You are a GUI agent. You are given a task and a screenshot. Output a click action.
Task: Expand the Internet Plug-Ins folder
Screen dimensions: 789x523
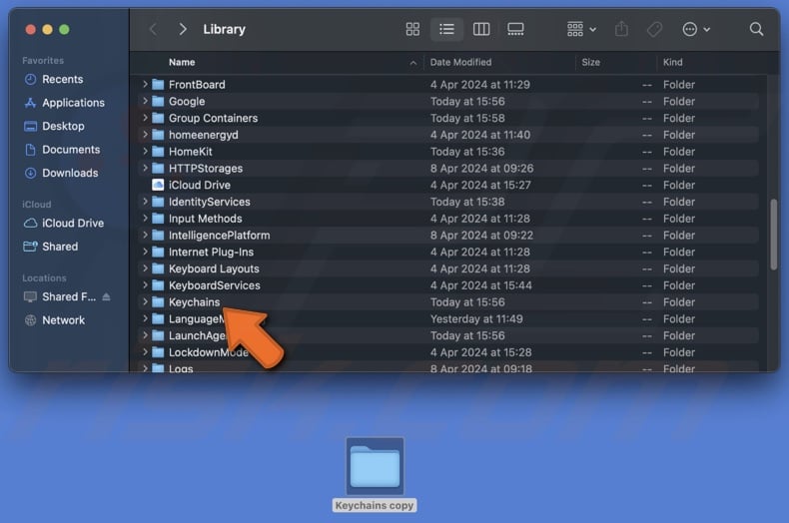(145, 252)
